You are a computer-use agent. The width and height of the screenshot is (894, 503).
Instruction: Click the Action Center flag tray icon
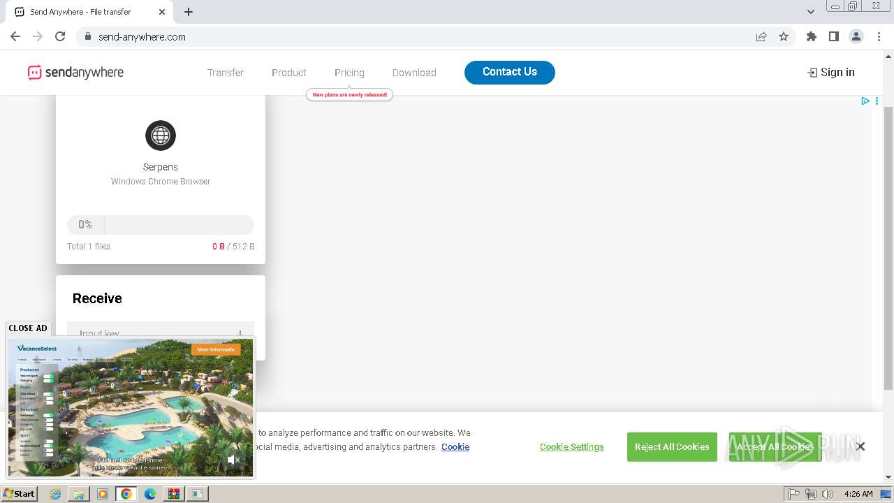pyautogui.click(x=794, y=494)
